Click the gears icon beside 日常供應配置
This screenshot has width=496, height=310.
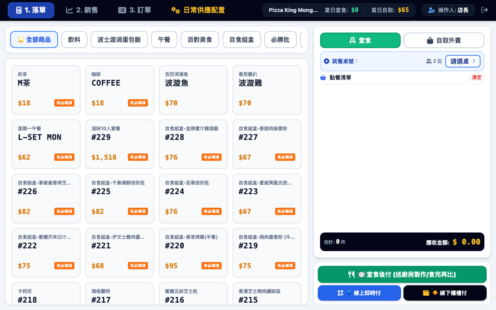pos(176,10)
